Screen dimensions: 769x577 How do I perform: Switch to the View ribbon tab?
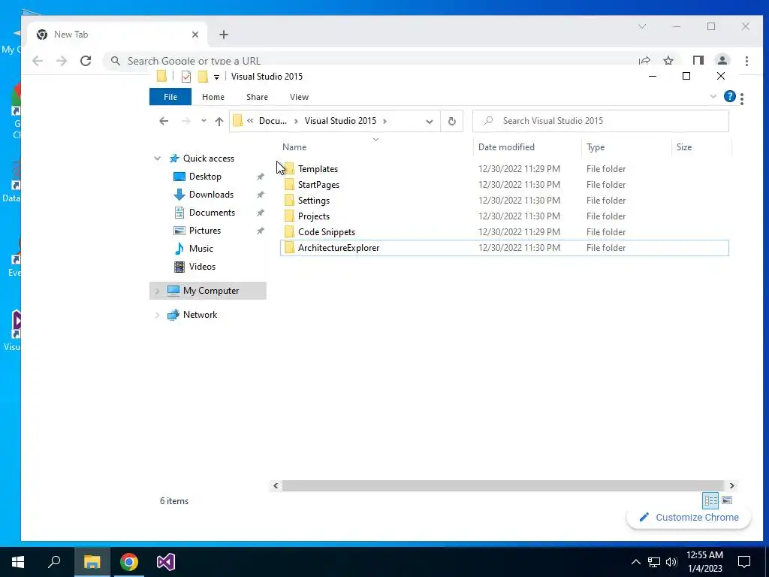(299, 97)
